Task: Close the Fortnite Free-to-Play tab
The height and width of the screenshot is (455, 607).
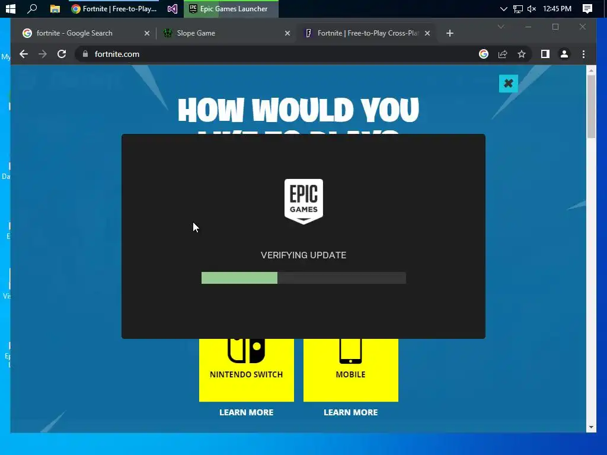Action: point(427,33)
